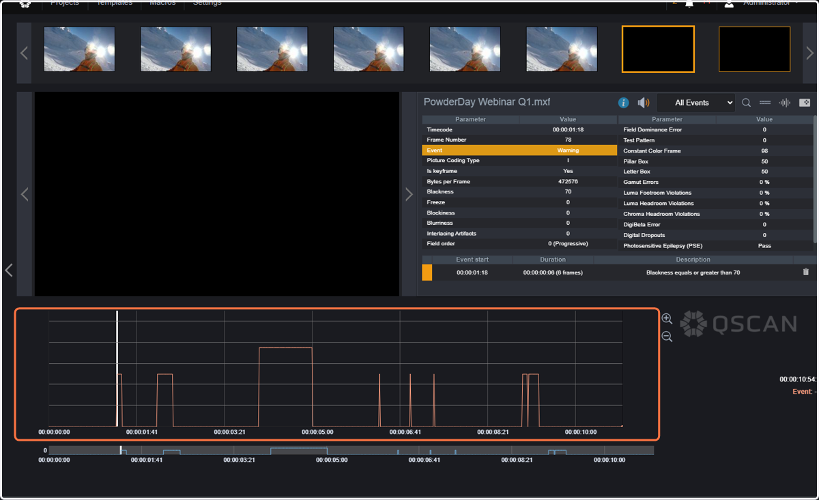
Task: Select the first skier thumbnail
Action: click(x=79, y=49)
